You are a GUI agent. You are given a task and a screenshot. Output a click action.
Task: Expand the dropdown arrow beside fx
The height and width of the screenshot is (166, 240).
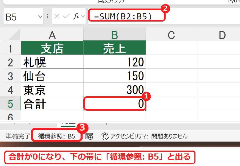[83, 16]
